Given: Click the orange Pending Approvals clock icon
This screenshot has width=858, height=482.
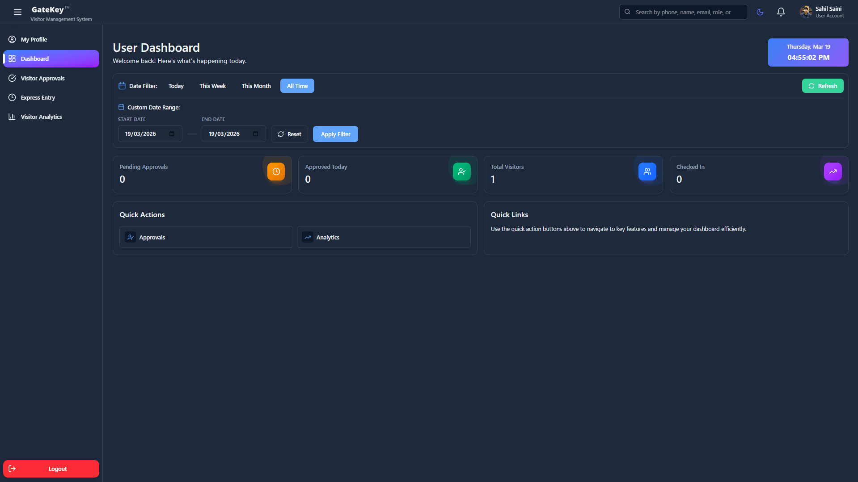Looking at the screenshot, I should [x=276, y=171].
